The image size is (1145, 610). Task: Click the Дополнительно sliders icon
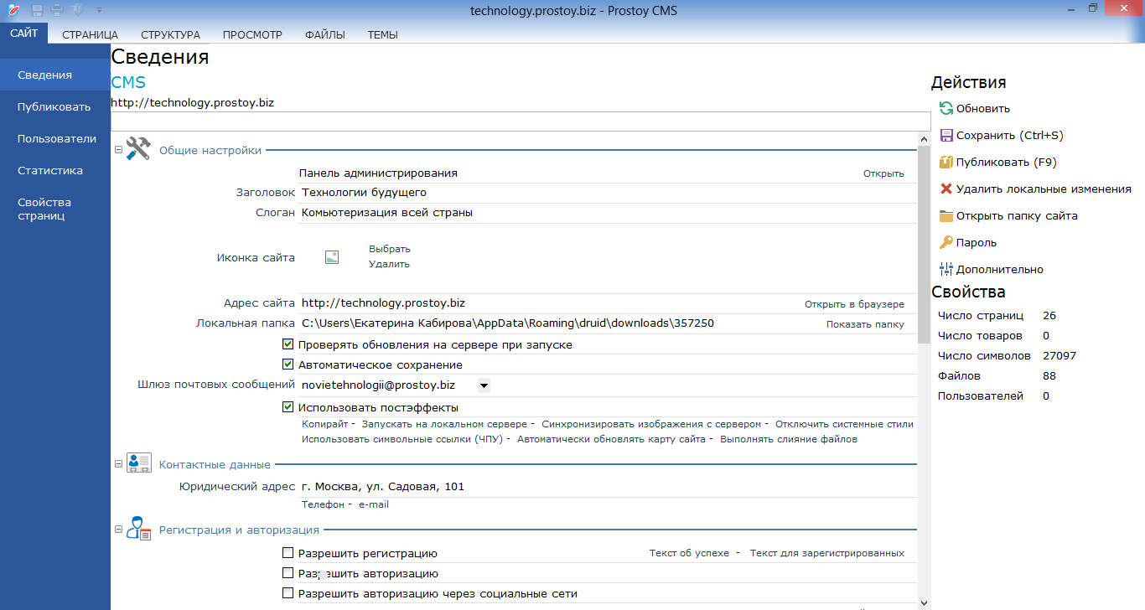pos(946,269)
